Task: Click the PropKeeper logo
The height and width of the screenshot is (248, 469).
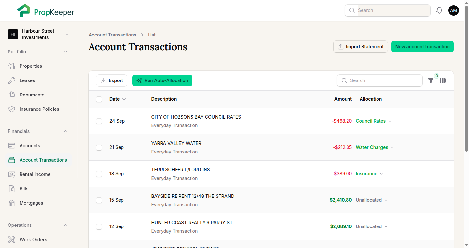Action: pos(45,11)
